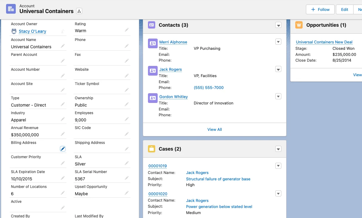The width and height of the screenshot is (362, 218).
Task: Click the Change Owner icon beside Stacy O'Leary
Action: (x=62, y=31)
